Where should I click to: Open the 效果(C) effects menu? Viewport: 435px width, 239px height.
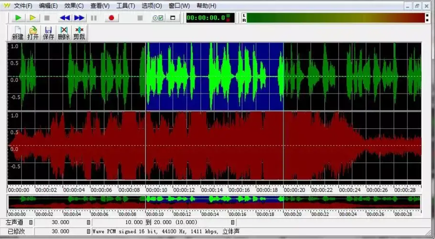coord(73,6)
